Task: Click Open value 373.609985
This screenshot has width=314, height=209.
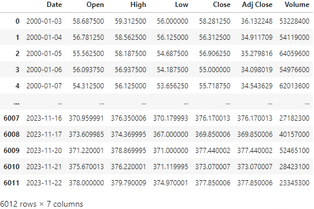Action: (87, 135)
